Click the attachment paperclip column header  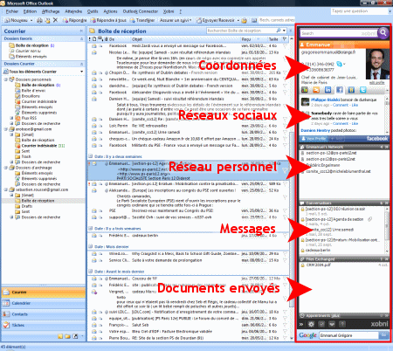click(107, 39)
